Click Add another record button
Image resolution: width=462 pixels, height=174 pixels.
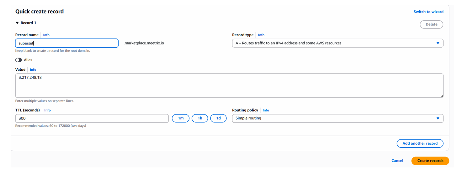420,143
